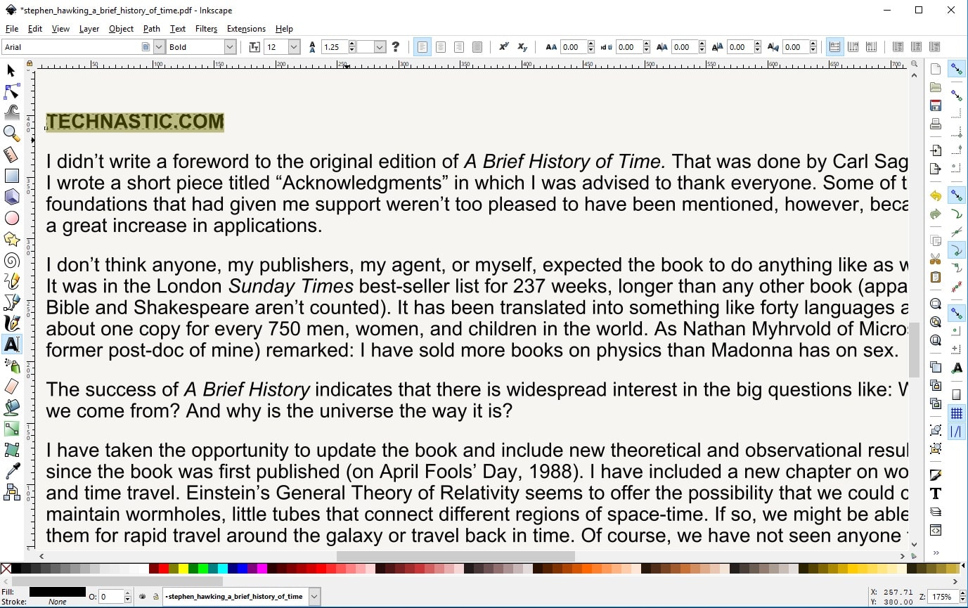Select the Star polygon tool
Screen dimensions: 968x608
click(x=11, y=239)
